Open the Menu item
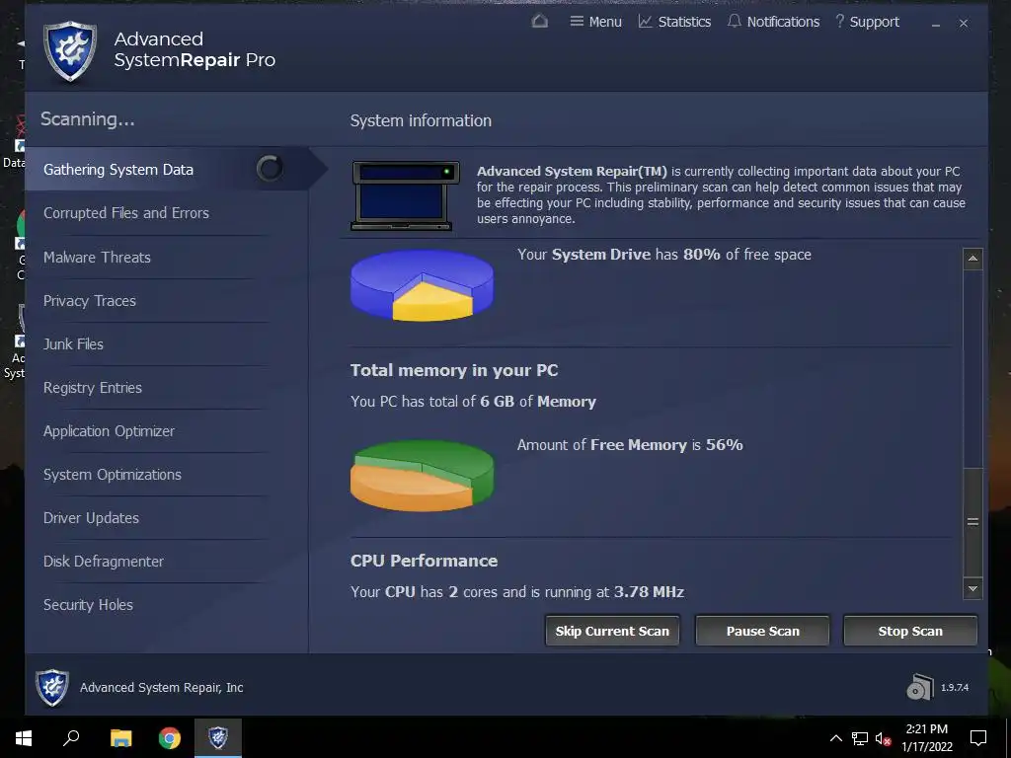1011x758 pixels. click(x=595, y=22)
